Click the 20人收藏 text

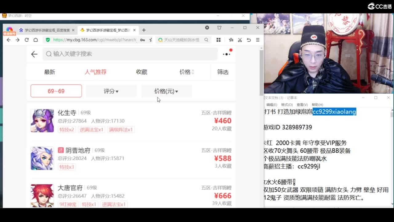click(222, 129)
